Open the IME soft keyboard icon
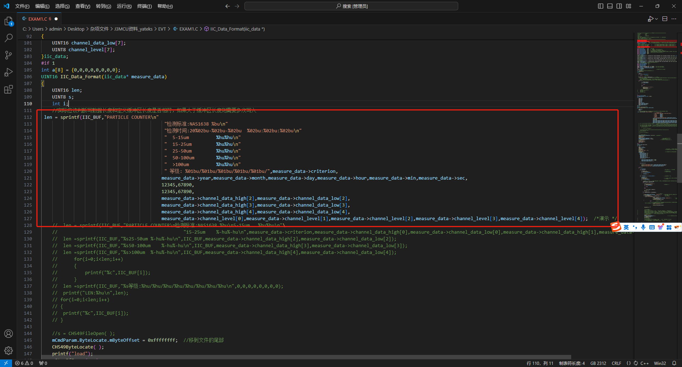Viewport: 682px width, 367px height. (x=652, y=227)
